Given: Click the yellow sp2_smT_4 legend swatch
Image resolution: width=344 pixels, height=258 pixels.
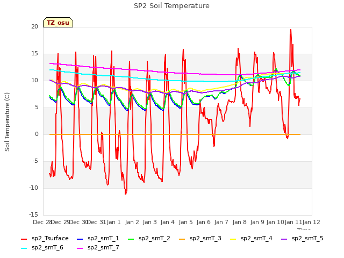Looking at the screenshot, I should point(233,239).
